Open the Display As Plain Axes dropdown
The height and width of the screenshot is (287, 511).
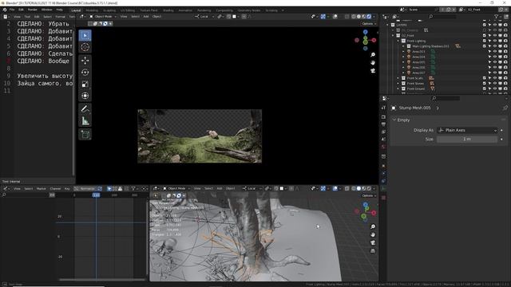point(467,130)
